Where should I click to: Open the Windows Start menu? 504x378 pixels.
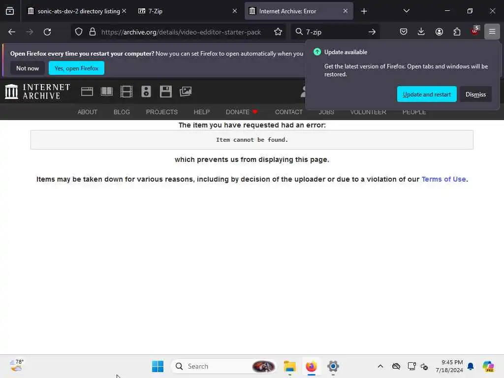pyautogui.click(x=157, y=366)
